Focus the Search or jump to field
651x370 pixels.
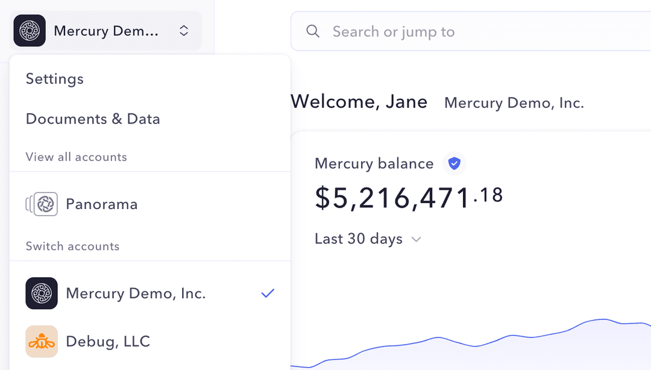coord(471,31)
